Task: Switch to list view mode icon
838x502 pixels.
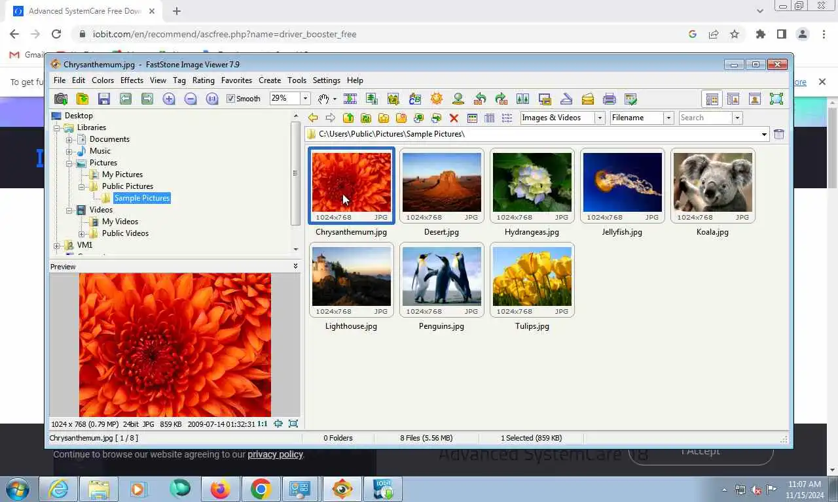Action: (x=507, y=118)
